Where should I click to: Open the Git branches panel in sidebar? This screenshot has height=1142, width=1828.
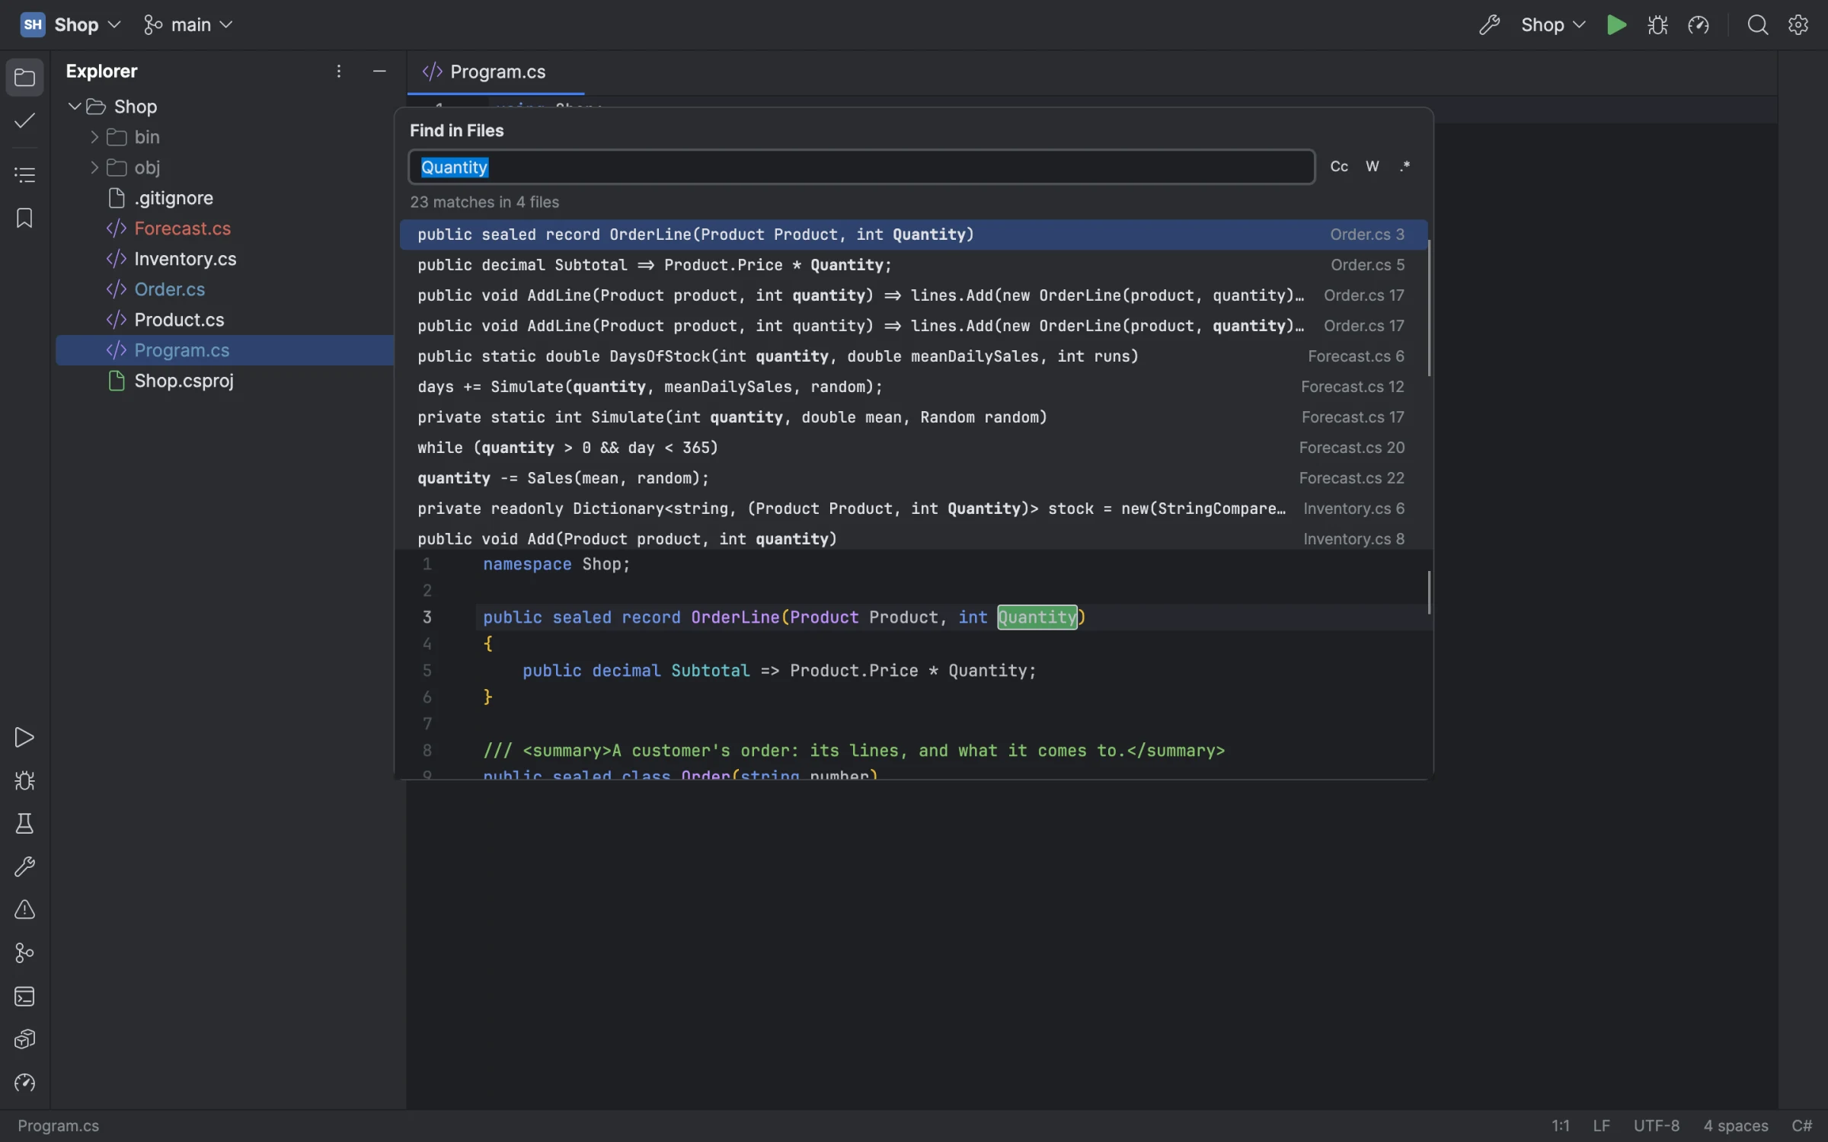(24, 953)
